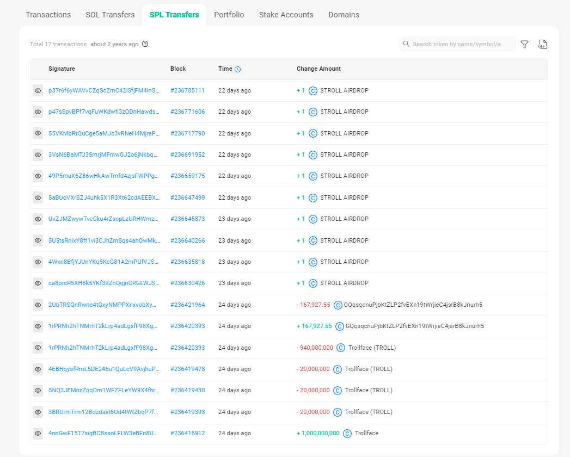This screenshot has width=570, height=457.
Task: Open Trollface (TROLL) token in -940,000,000 row
Action: [x=372, y=348]
